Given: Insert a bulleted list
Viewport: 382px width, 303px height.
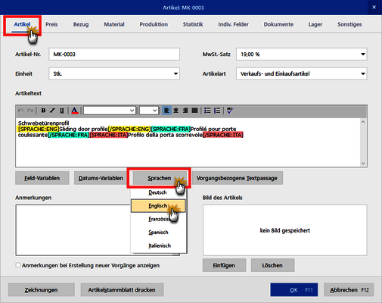Looking at the screenshot, I should (x=207, y=111).
